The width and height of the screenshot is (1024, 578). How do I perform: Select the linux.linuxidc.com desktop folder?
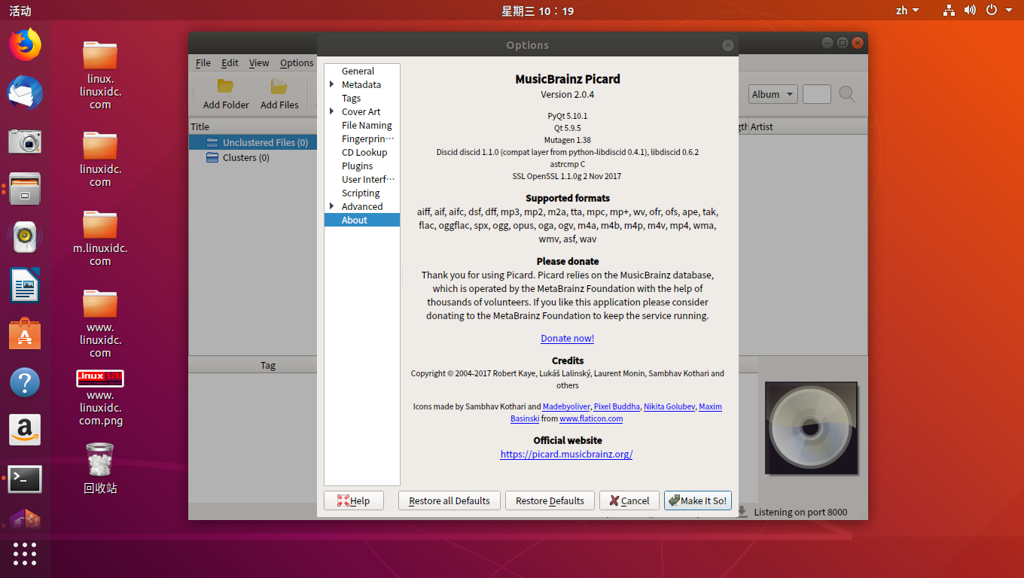point(100,75)
